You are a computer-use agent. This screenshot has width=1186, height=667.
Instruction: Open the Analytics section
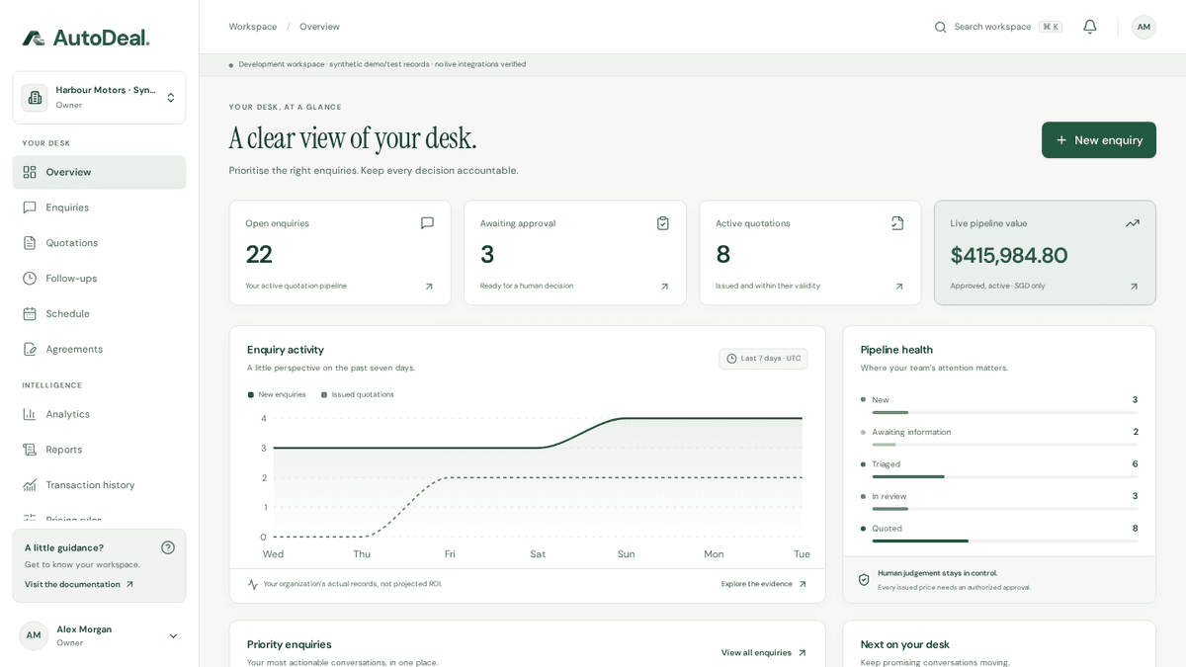pyautogui.click(x=99, y=414)
